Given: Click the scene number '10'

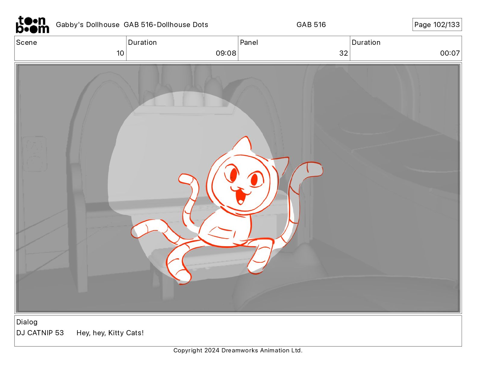Looking at the screenshot, I should 120,53.
